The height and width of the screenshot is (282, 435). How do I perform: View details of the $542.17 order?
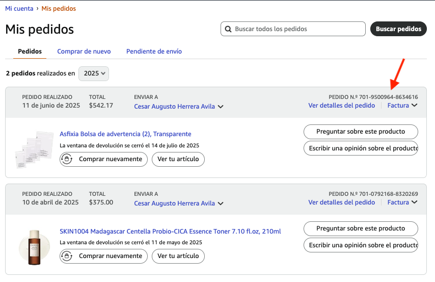pyautogui.click(x=341, y=106)
